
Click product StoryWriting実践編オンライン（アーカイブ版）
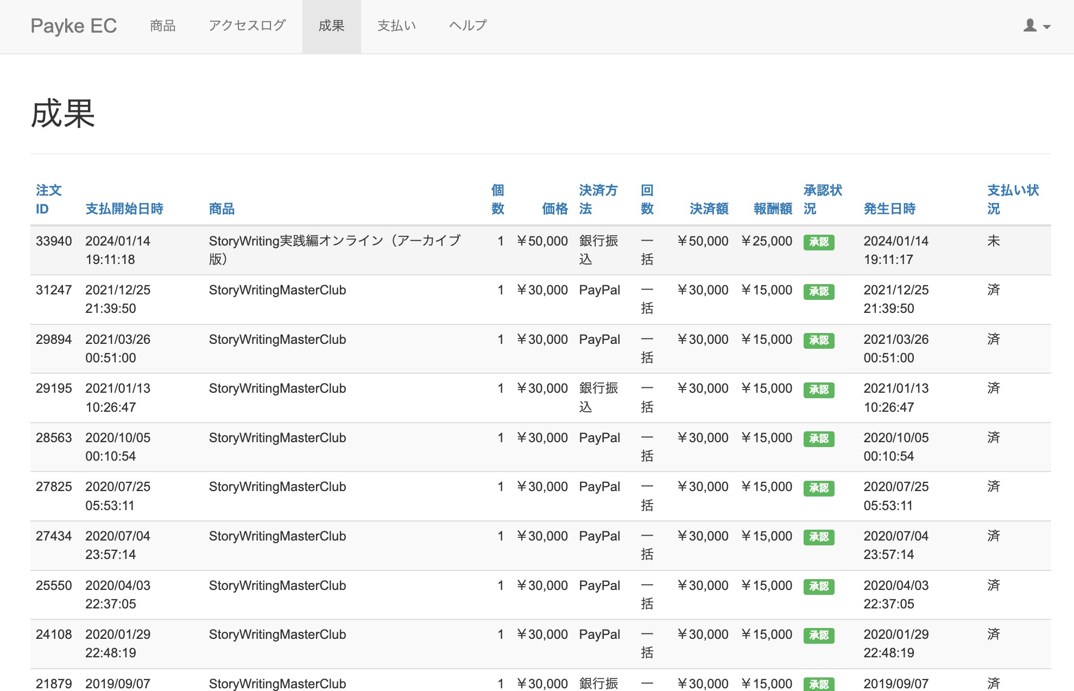pos(335,250)
